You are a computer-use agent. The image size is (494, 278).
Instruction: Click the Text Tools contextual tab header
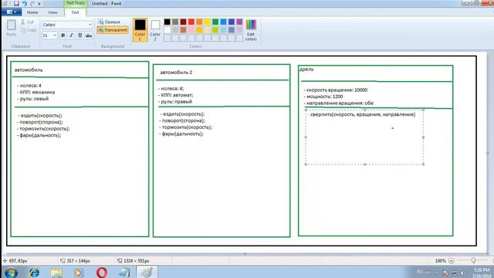(x=76, y=3)
